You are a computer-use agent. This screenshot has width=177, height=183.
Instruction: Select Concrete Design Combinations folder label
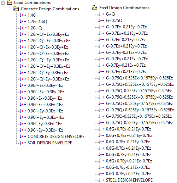click(50, 9)
